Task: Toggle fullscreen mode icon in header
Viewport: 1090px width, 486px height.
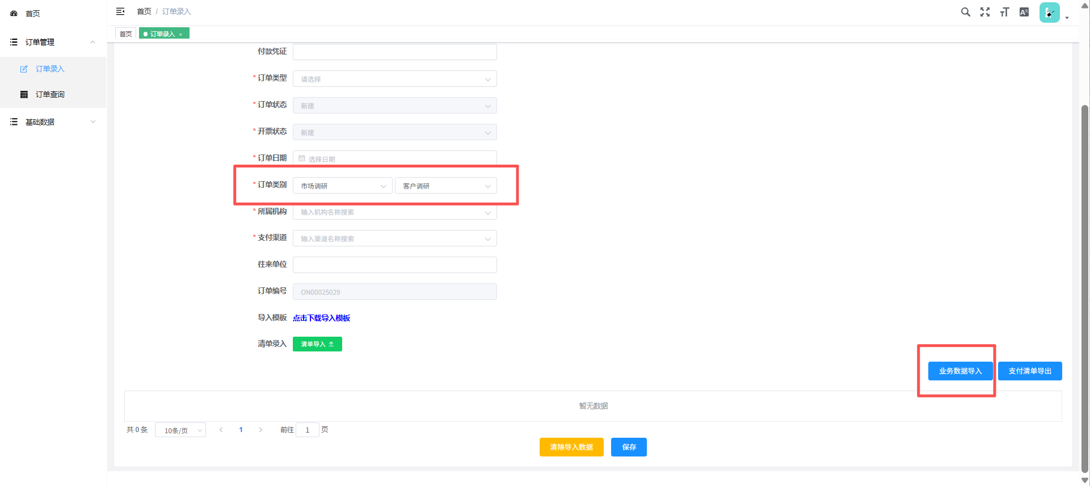Action: [x=985, y=12]
